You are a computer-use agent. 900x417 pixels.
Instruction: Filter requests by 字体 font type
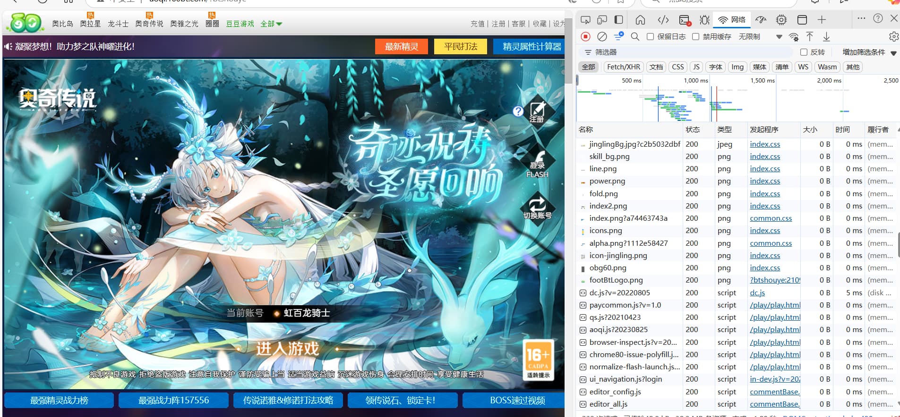coord(716,67)
